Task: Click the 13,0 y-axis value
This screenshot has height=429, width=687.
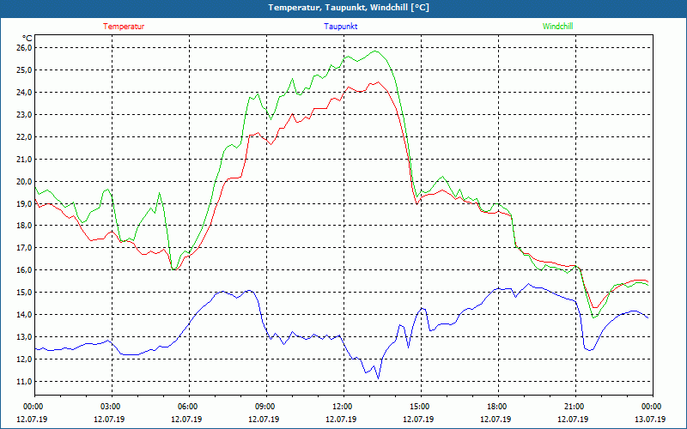Action: (24, 336)
